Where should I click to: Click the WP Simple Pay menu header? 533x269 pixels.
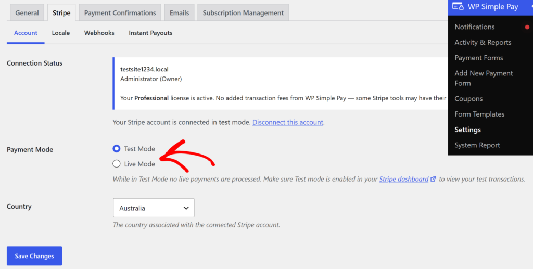click(490, 7)
